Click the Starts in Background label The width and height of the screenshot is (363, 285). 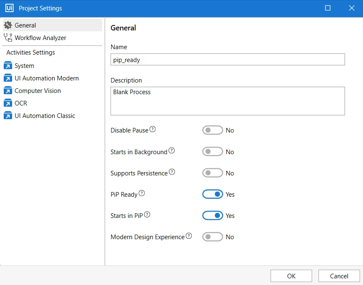139,152
